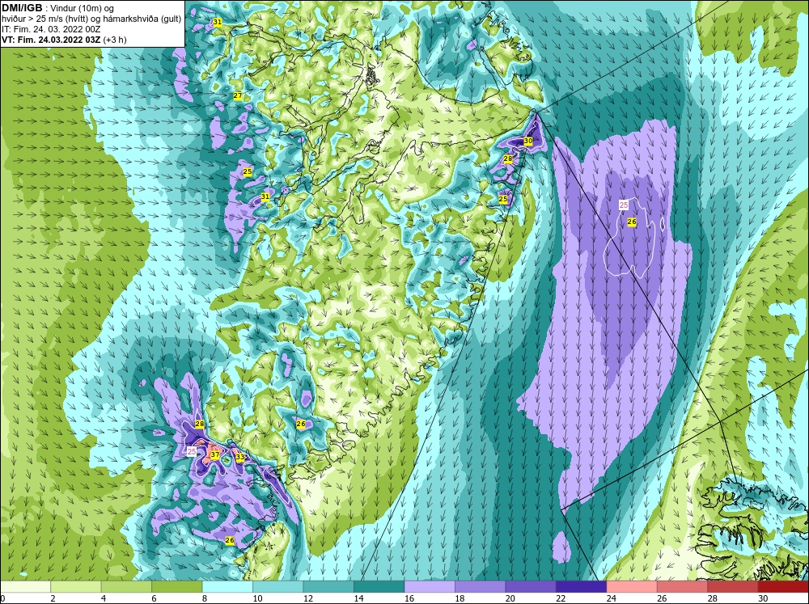Click the violet 20–22 m/s legend swatch
The image size is (809, 604).
[531, 586]
